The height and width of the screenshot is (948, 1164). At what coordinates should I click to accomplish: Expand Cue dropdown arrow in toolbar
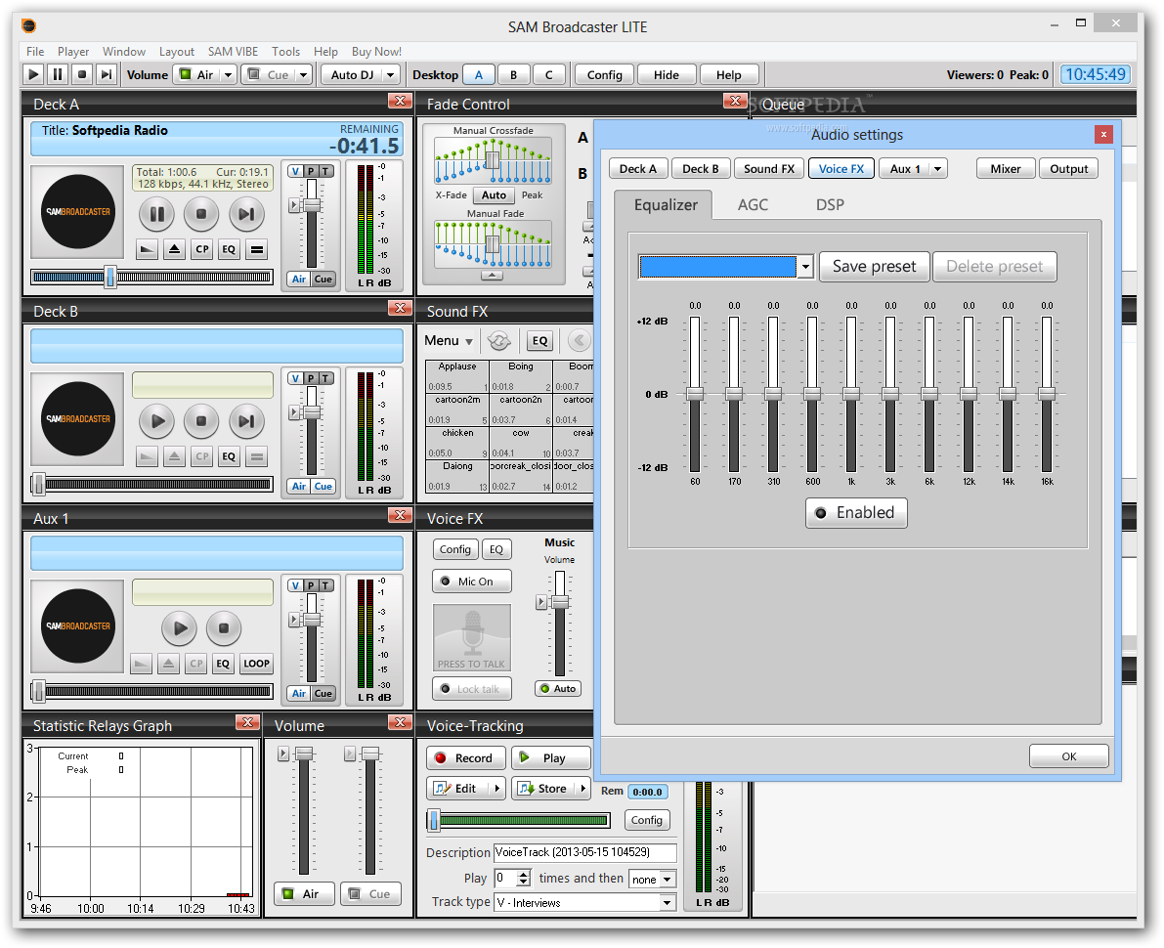(303, 75)
